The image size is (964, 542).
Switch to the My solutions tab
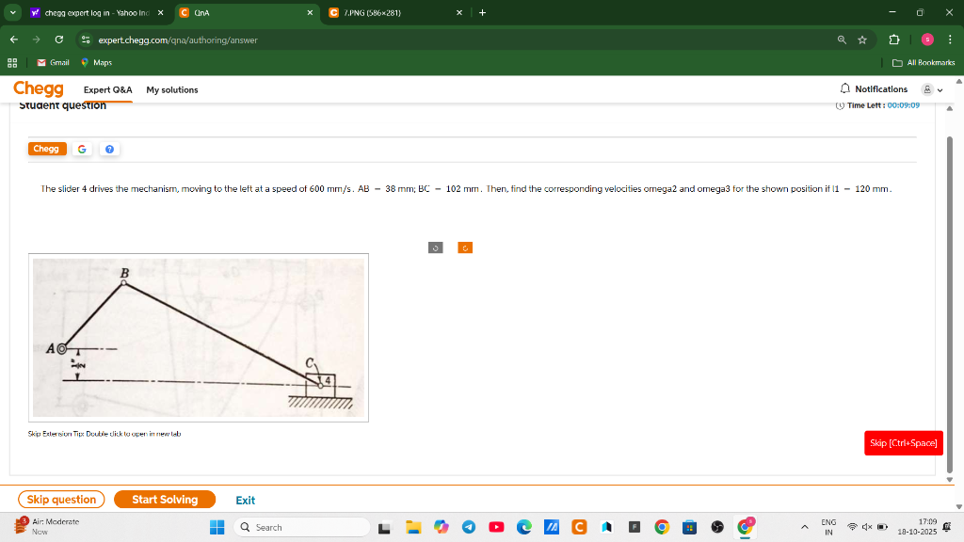[x=172, y=89]
